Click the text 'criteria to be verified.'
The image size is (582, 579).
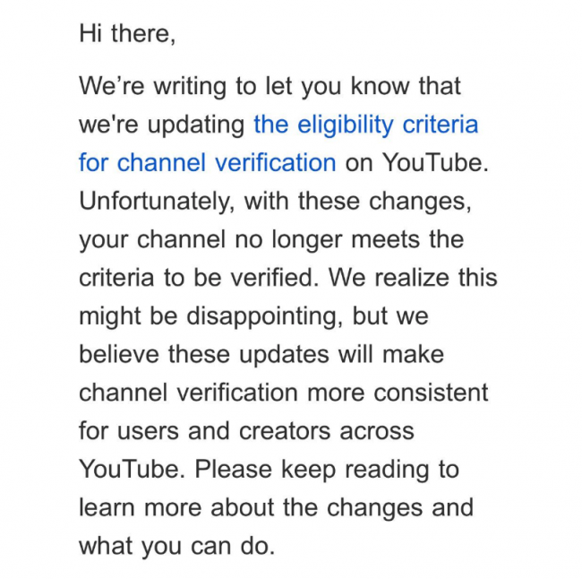(x=199, y=278)
